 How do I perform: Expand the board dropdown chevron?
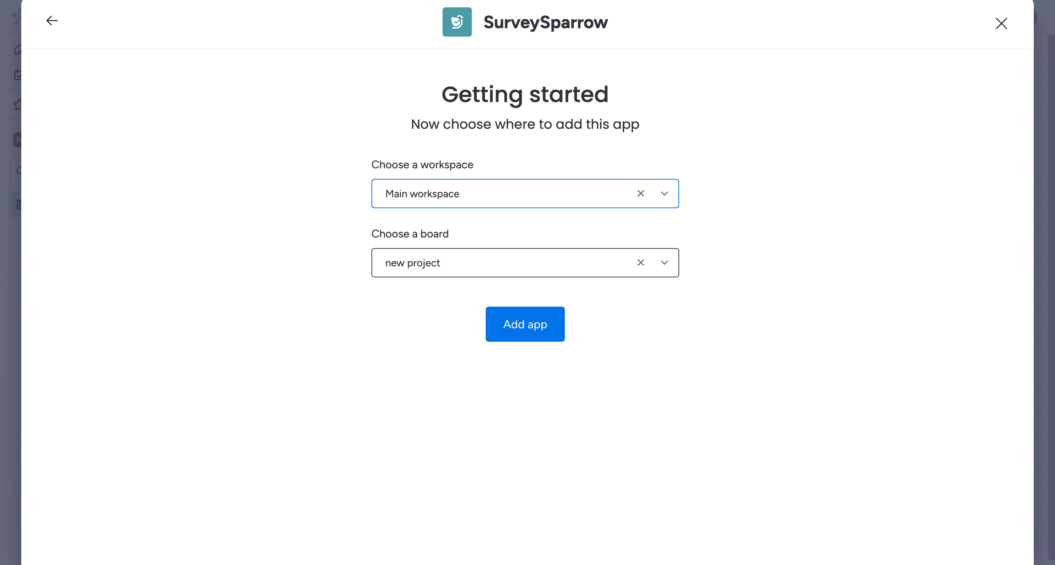point(664,263)
